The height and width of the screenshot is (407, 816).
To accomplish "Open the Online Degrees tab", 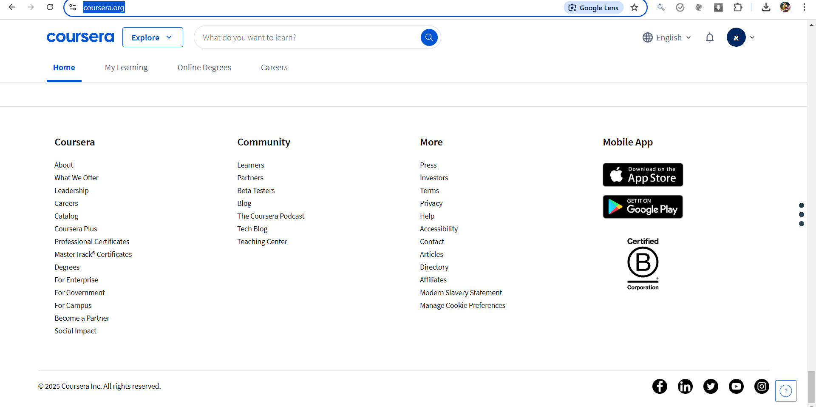I will 204,68.
